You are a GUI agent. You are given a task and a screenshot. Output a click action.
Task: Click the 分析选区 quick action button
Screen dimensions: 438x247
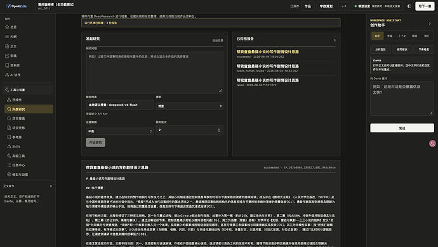coord(380,49)
